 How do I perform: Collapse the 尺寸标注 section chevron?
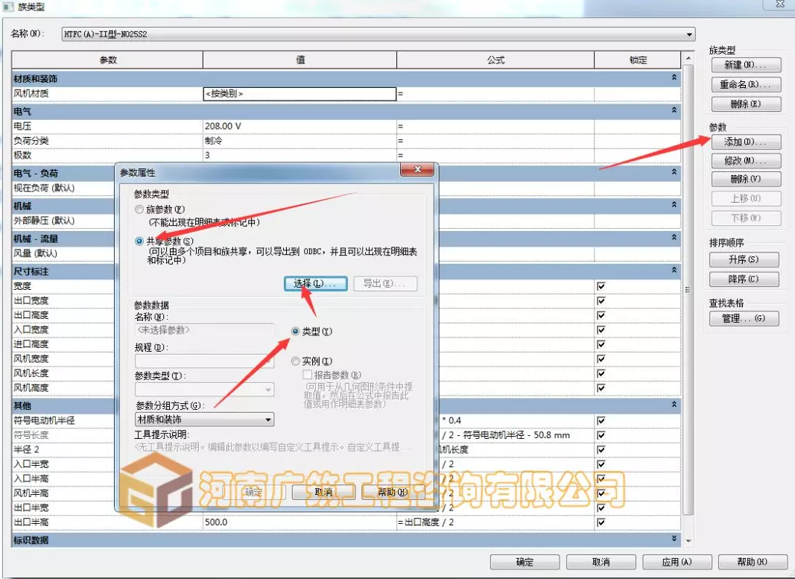click(674, 271)
